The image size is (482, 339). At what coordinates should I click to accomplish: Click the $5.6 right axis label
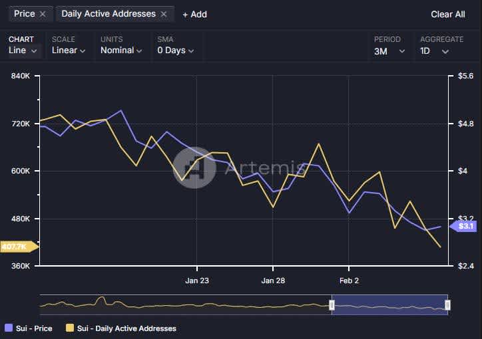pos(465,76)
